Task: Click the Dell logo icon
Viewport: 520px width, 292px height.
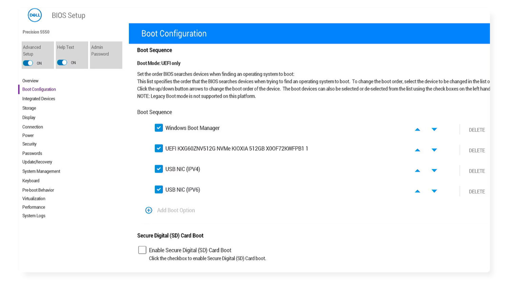Action: [x=35, y=15]
